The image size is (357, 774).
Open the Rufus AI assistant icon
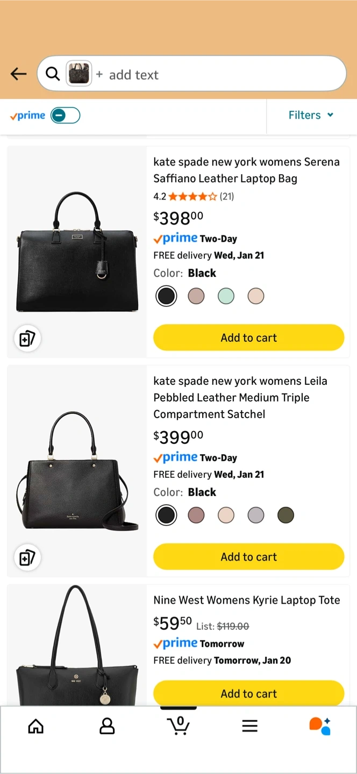pyautogui.click(x=320, y=726)
